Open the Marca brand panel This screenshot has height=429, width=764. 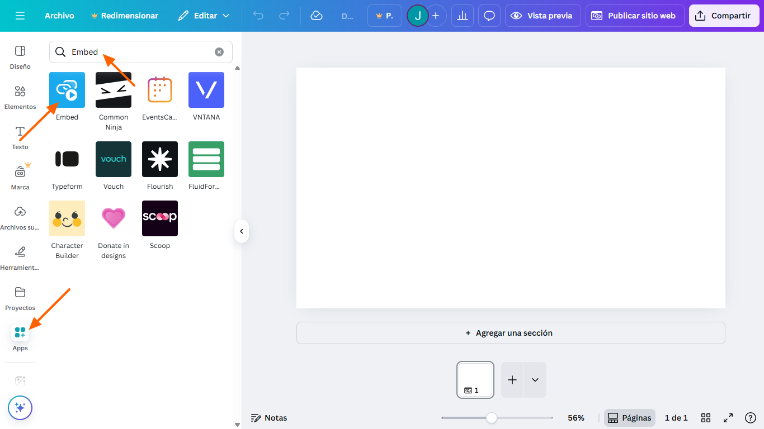tap(20, 178)
